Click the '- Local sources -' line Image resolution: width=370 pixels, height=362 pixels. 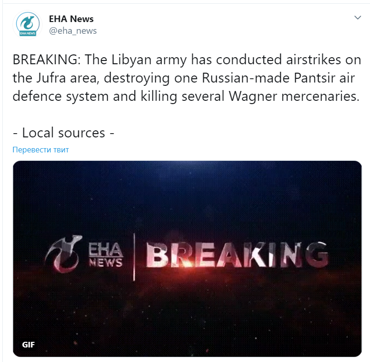[x=63, y=133]
